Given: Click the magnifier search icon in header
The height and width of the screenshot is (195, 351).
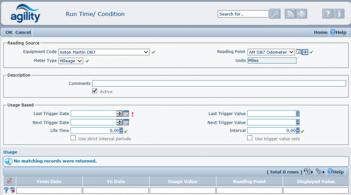Looking at the screenshot, I should (275, 14).
